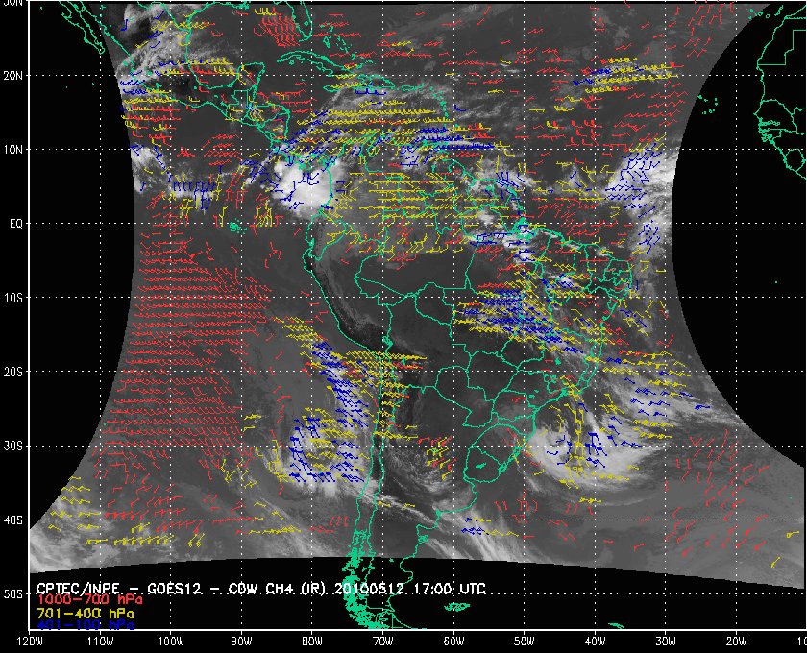Click the 20W longitude label
Image resolution: width=807 pixels, height=653 pixels.
pos(736,641)
